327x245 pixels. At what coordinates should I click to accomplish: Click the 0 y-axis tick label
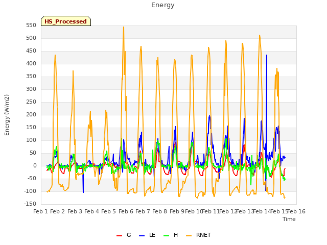pos(35,166)
